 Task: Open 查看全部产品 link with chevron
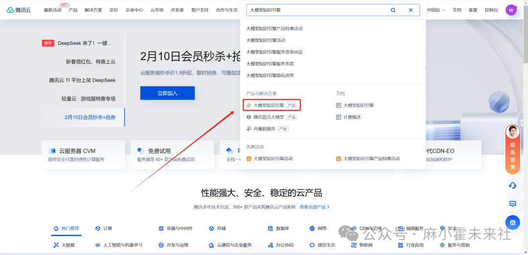tap(314, 207)
